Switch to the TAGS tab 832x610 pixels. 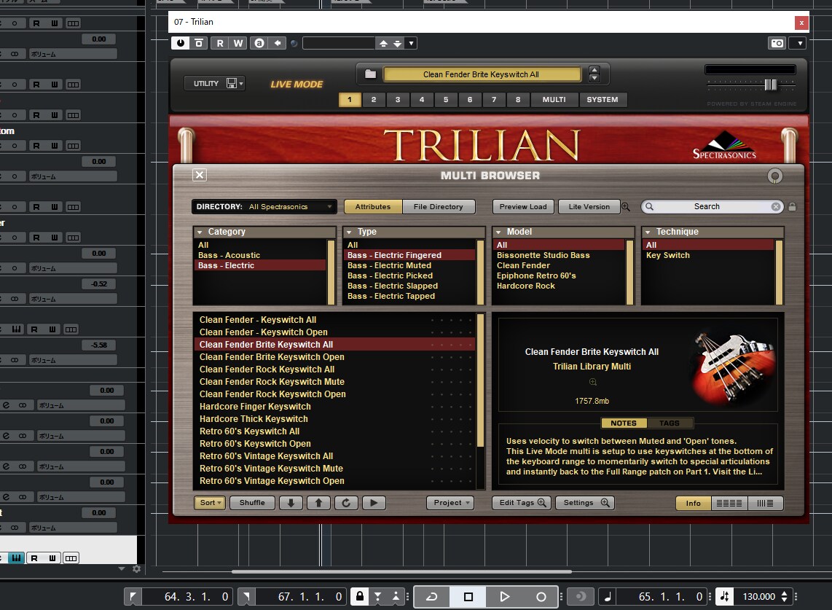[x=670, y=423]
